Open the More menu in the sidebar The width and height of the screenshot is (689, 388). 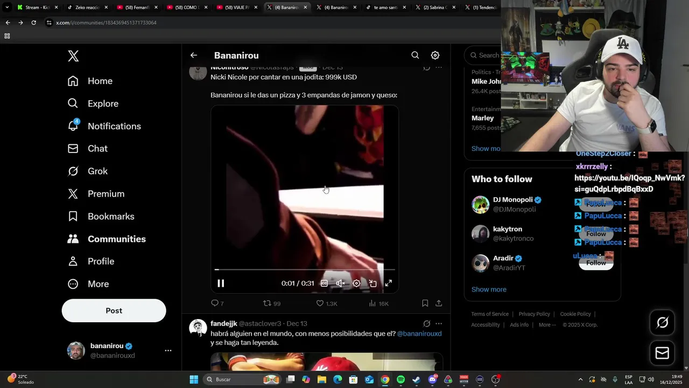pyautogui.click(x=88, y=284)
